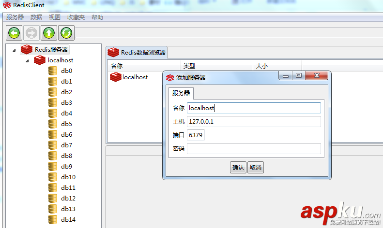Collapse the localhost tree node
383x228 pixels.
click(27, 61)
